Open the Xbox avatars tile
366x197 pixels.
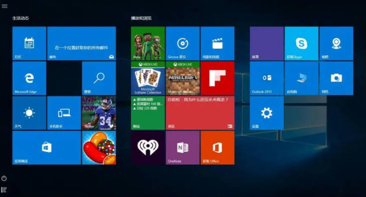148,43
